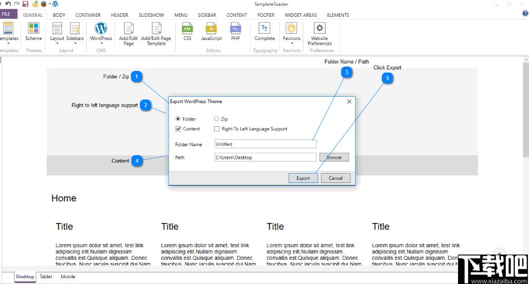The image size is (529, 284).
Task: Open the JavaScript editor icon
Action: pyautogui.click(x=211, y=28)
